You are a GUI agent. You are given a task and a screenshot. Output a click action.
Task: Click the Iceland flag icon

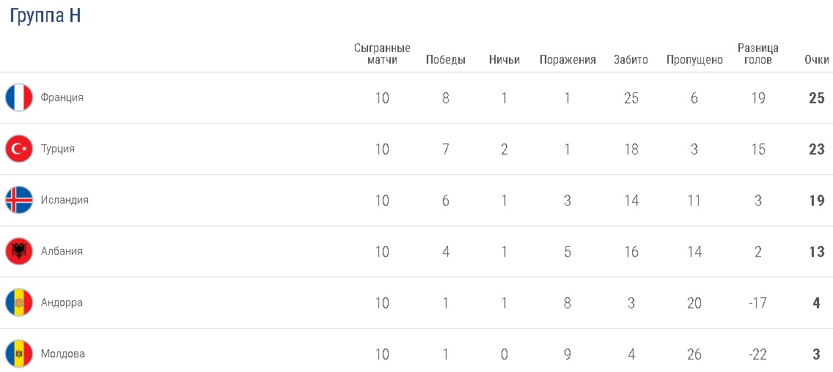[19, 200]
